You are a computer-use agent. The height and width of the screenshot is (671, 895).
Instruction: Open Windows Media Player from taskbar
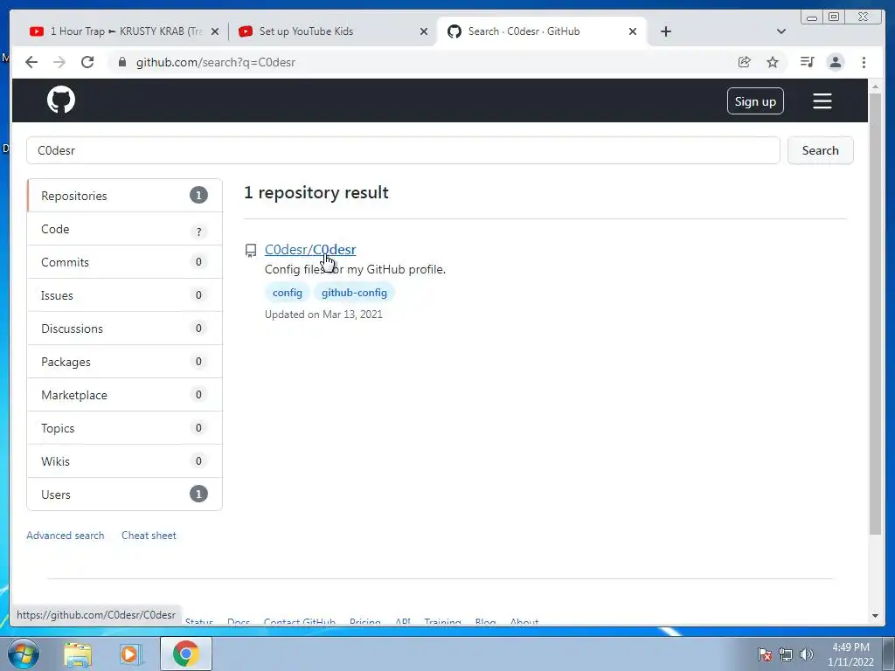click(130, 654)
